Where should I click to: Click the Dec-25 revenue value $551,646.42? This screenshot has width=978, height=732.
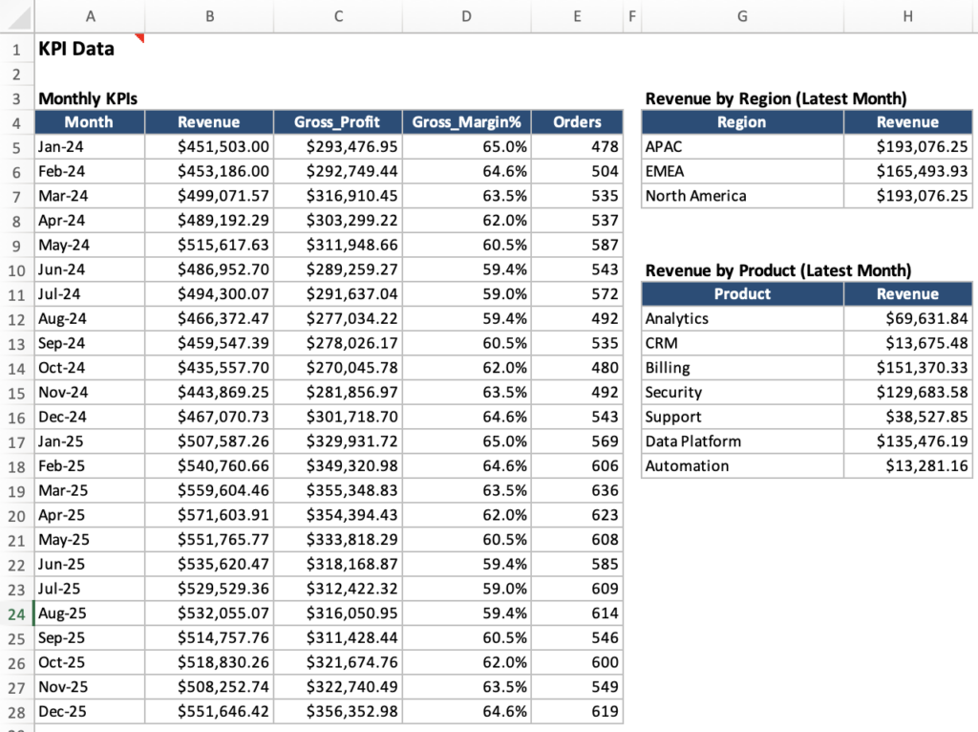(208, 712)
